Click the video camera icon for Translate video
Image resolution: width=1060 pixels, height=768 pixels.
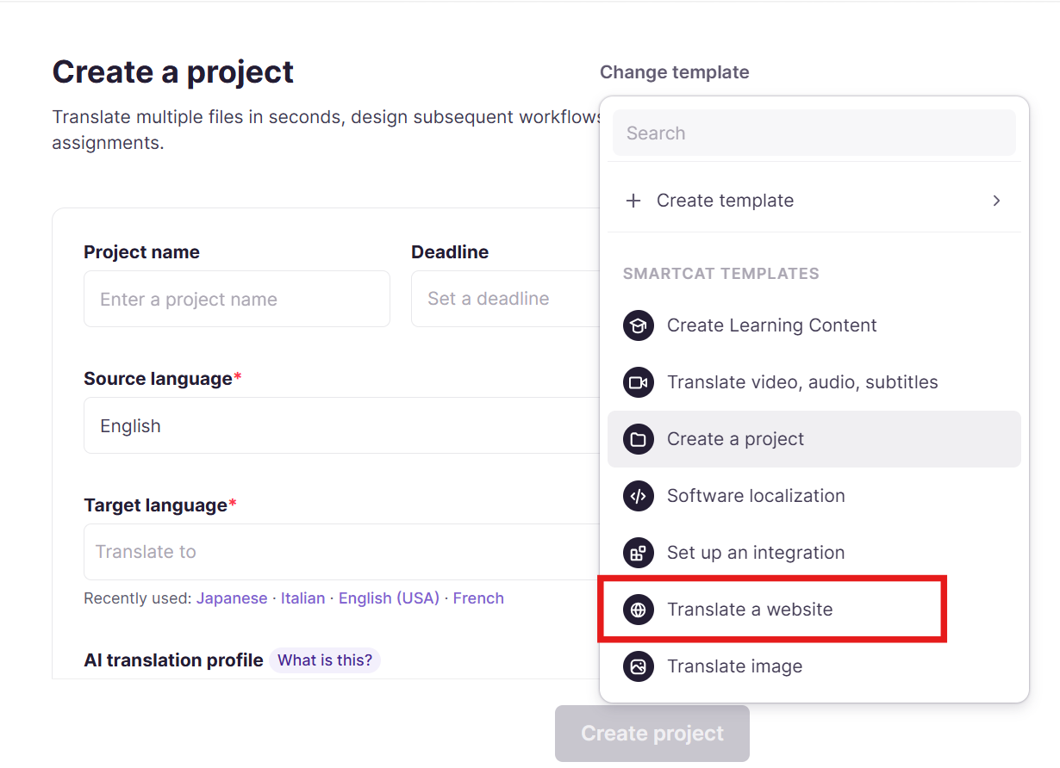point(638,382)
